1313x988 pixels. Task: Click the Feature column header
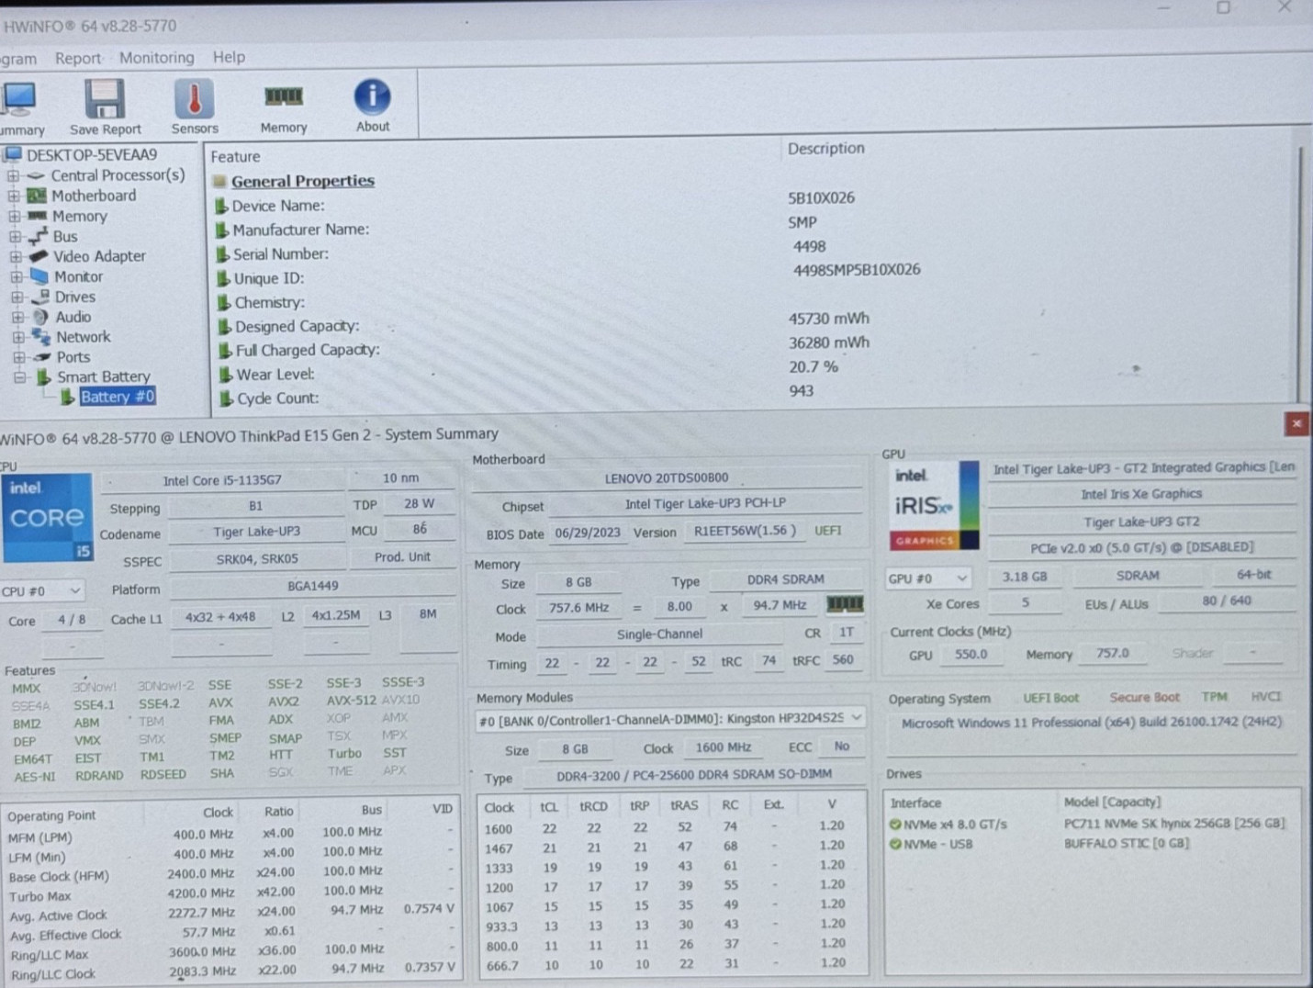[x=236, y=156]
